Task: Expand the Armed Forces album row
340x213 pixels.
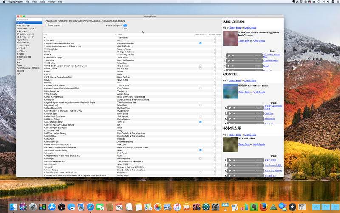Action: pyautogui.click(x=45, y=170)
